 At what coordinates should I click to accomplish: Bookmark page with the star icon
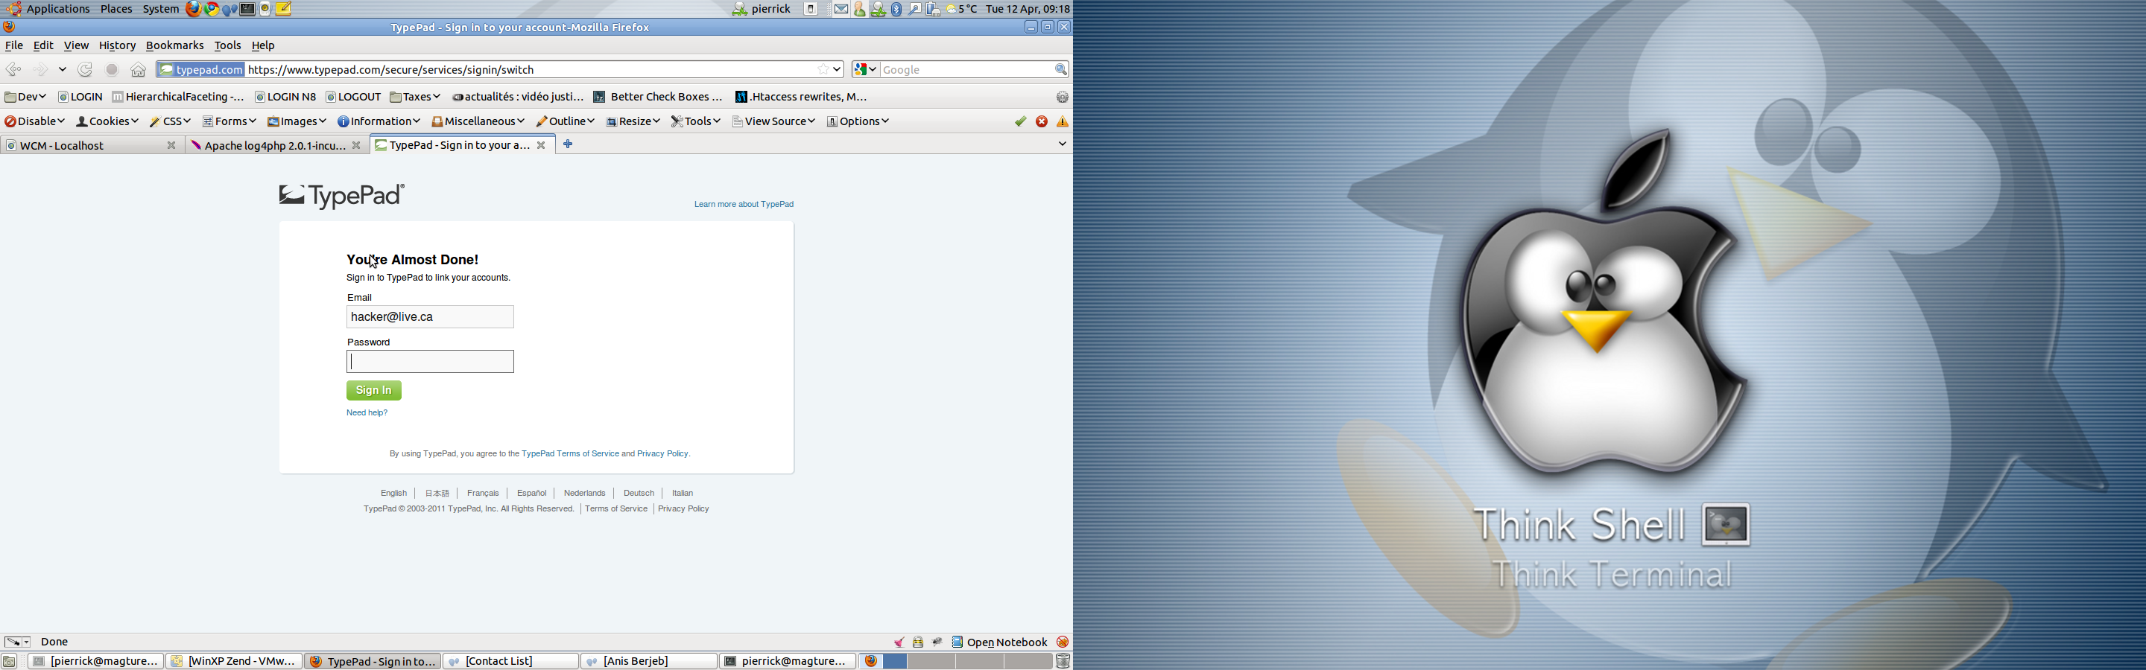tap(823, 70)
